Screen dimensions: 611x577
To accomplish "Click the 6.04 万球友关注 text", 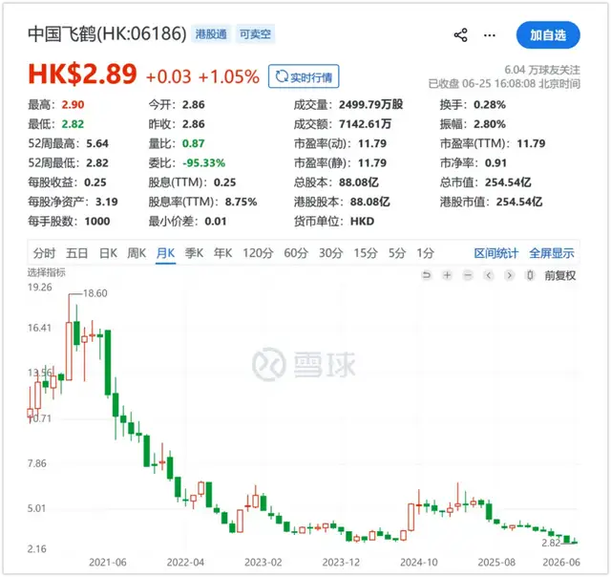I will click(x=542, y=70).
